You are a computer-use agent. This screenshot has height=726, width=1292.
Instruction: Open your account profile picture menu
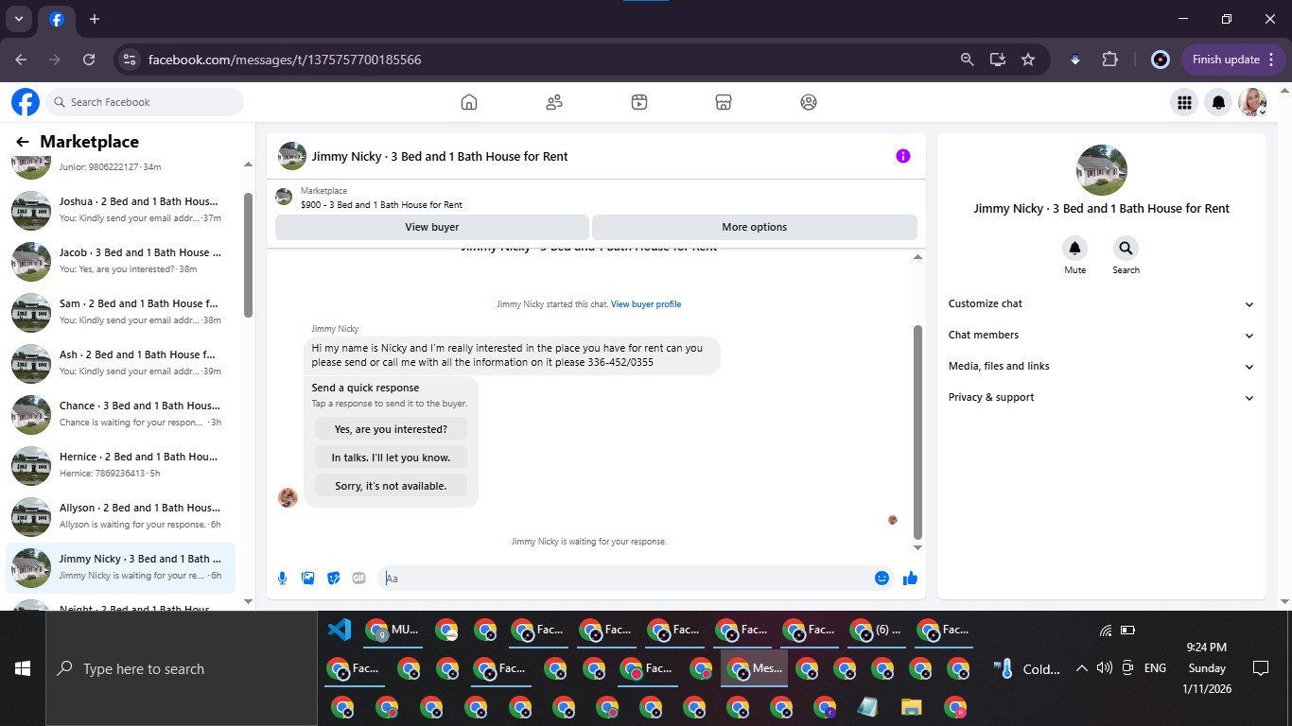tap(1253, 102)
